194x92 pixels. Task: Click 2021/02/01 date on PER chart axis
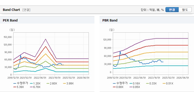(26, 78)
